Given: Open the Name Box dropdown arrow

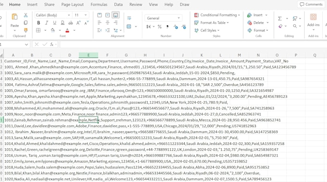Looking at the screenshot, I should tap(26, 44).
